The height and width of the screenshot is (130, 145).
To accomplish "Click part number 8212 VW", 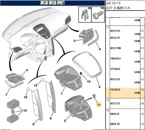I will click(115, 48).
